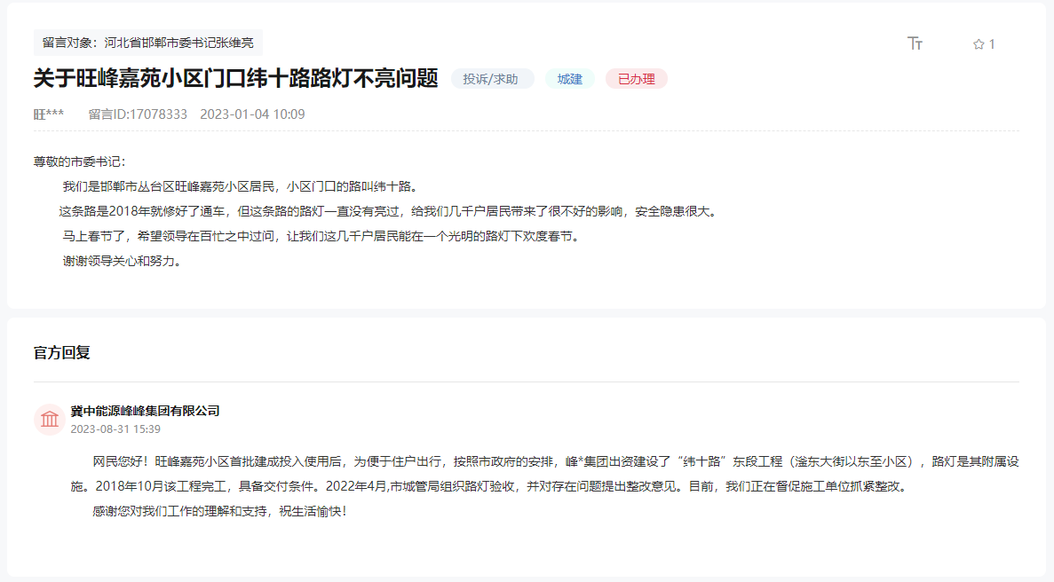Click the replier name 冀中能源峰峰集团有限公司
The height and width of the screenshot is (582, 1054).
(146, 411)
